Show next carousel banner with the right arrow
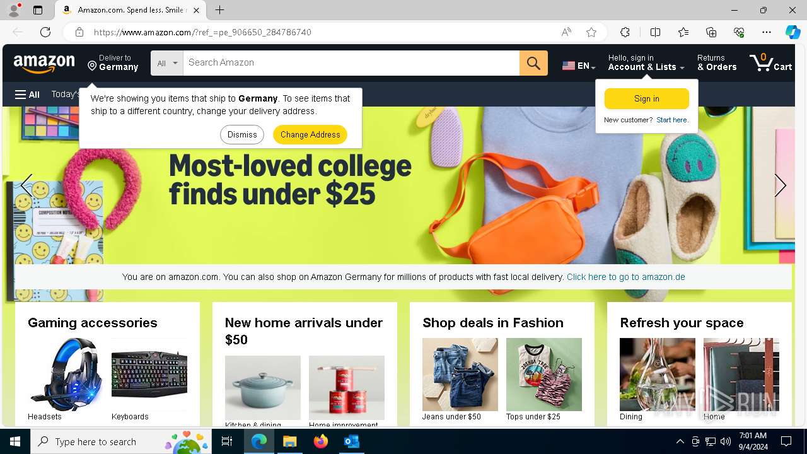807x454 pixels. [x=780, y=185]
